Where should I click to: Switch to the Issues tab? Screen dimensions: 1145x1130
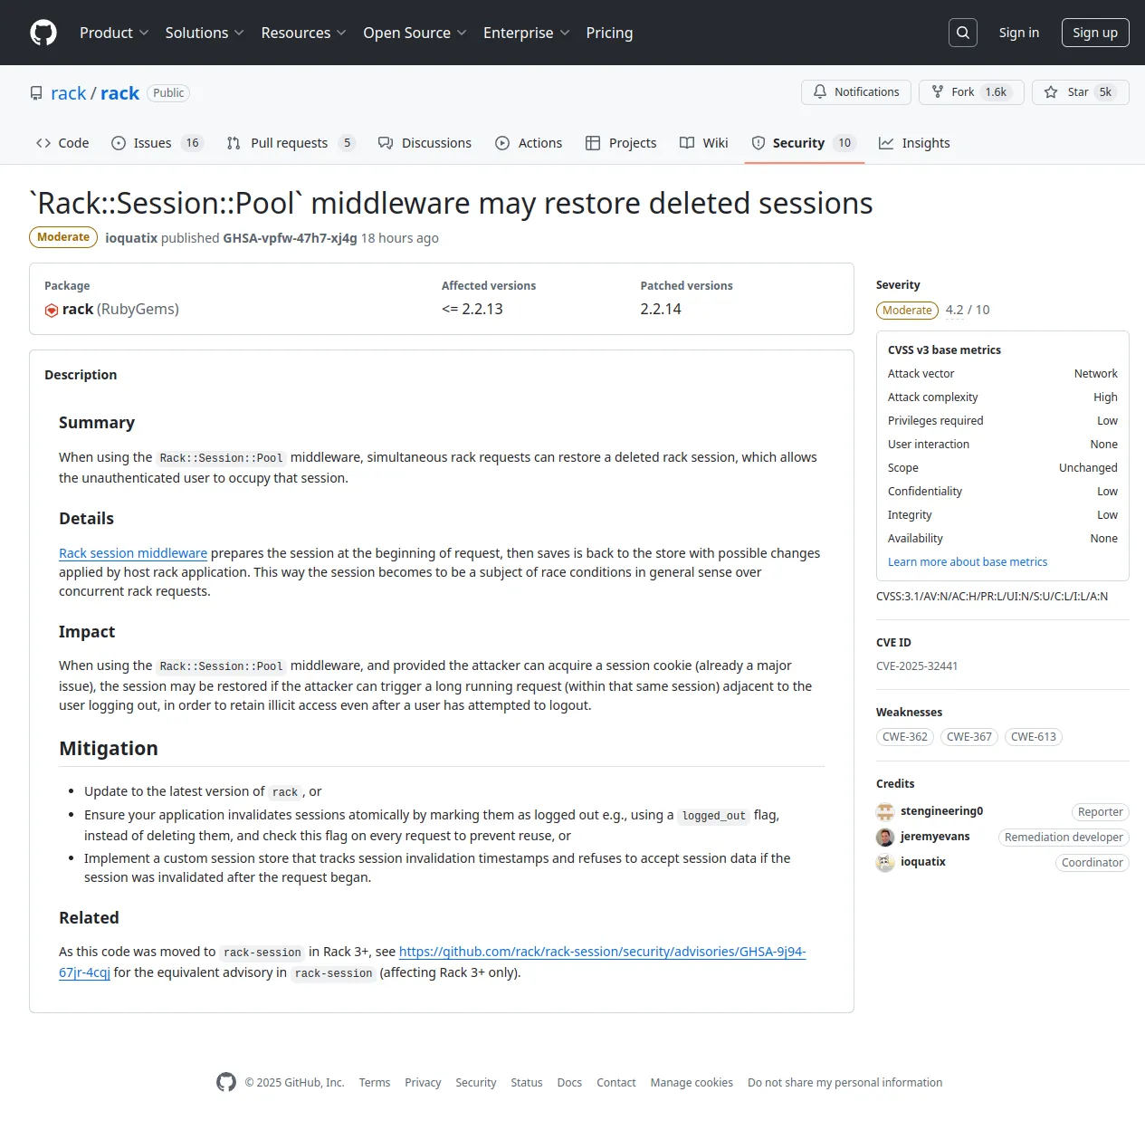(157, 143)
